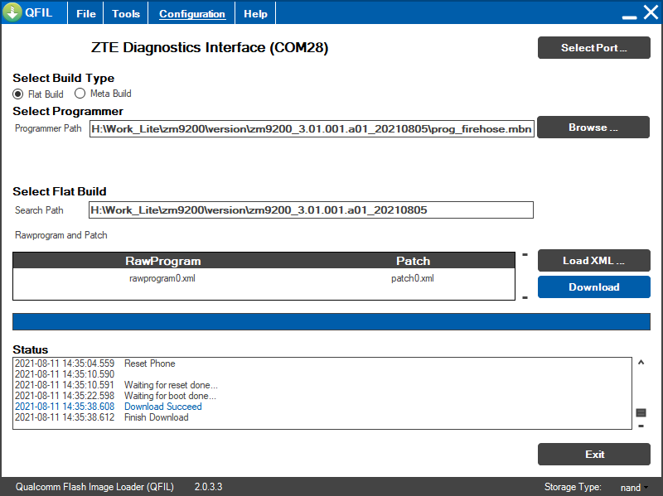Open the File menu

[x=85, y=12]
